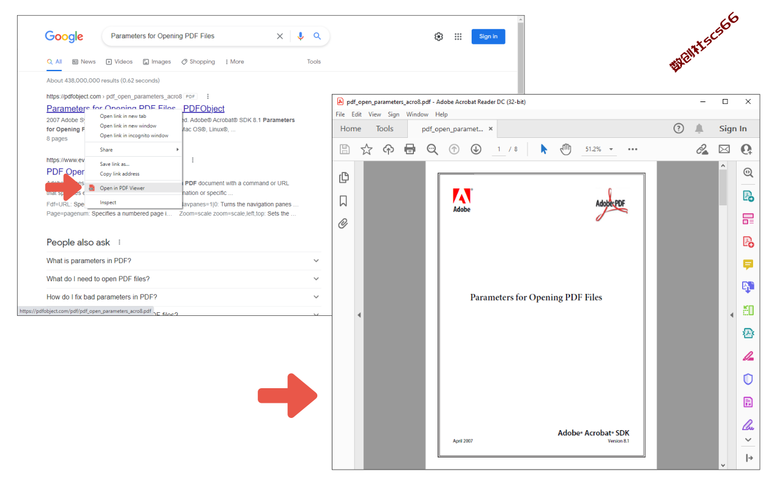The height and width of the screenshot is (486, 778).
Task: Expand "What do I need to open PDF files?"
Action: pyautogui.click(x=183, y=279)
